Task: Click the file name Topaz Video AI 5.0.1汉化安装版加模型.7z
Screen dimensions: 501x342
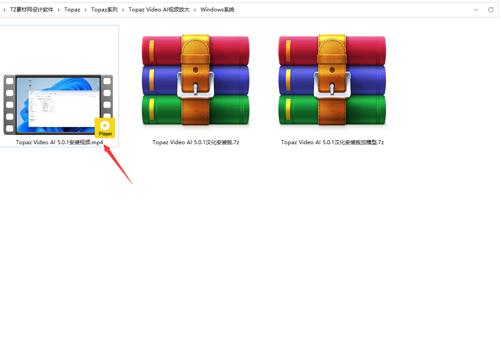Action: tap(332, 142)
